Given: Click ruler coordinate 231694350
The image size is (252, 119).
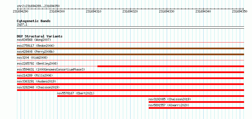Looking at the screenshot, I should click(240, 12).
